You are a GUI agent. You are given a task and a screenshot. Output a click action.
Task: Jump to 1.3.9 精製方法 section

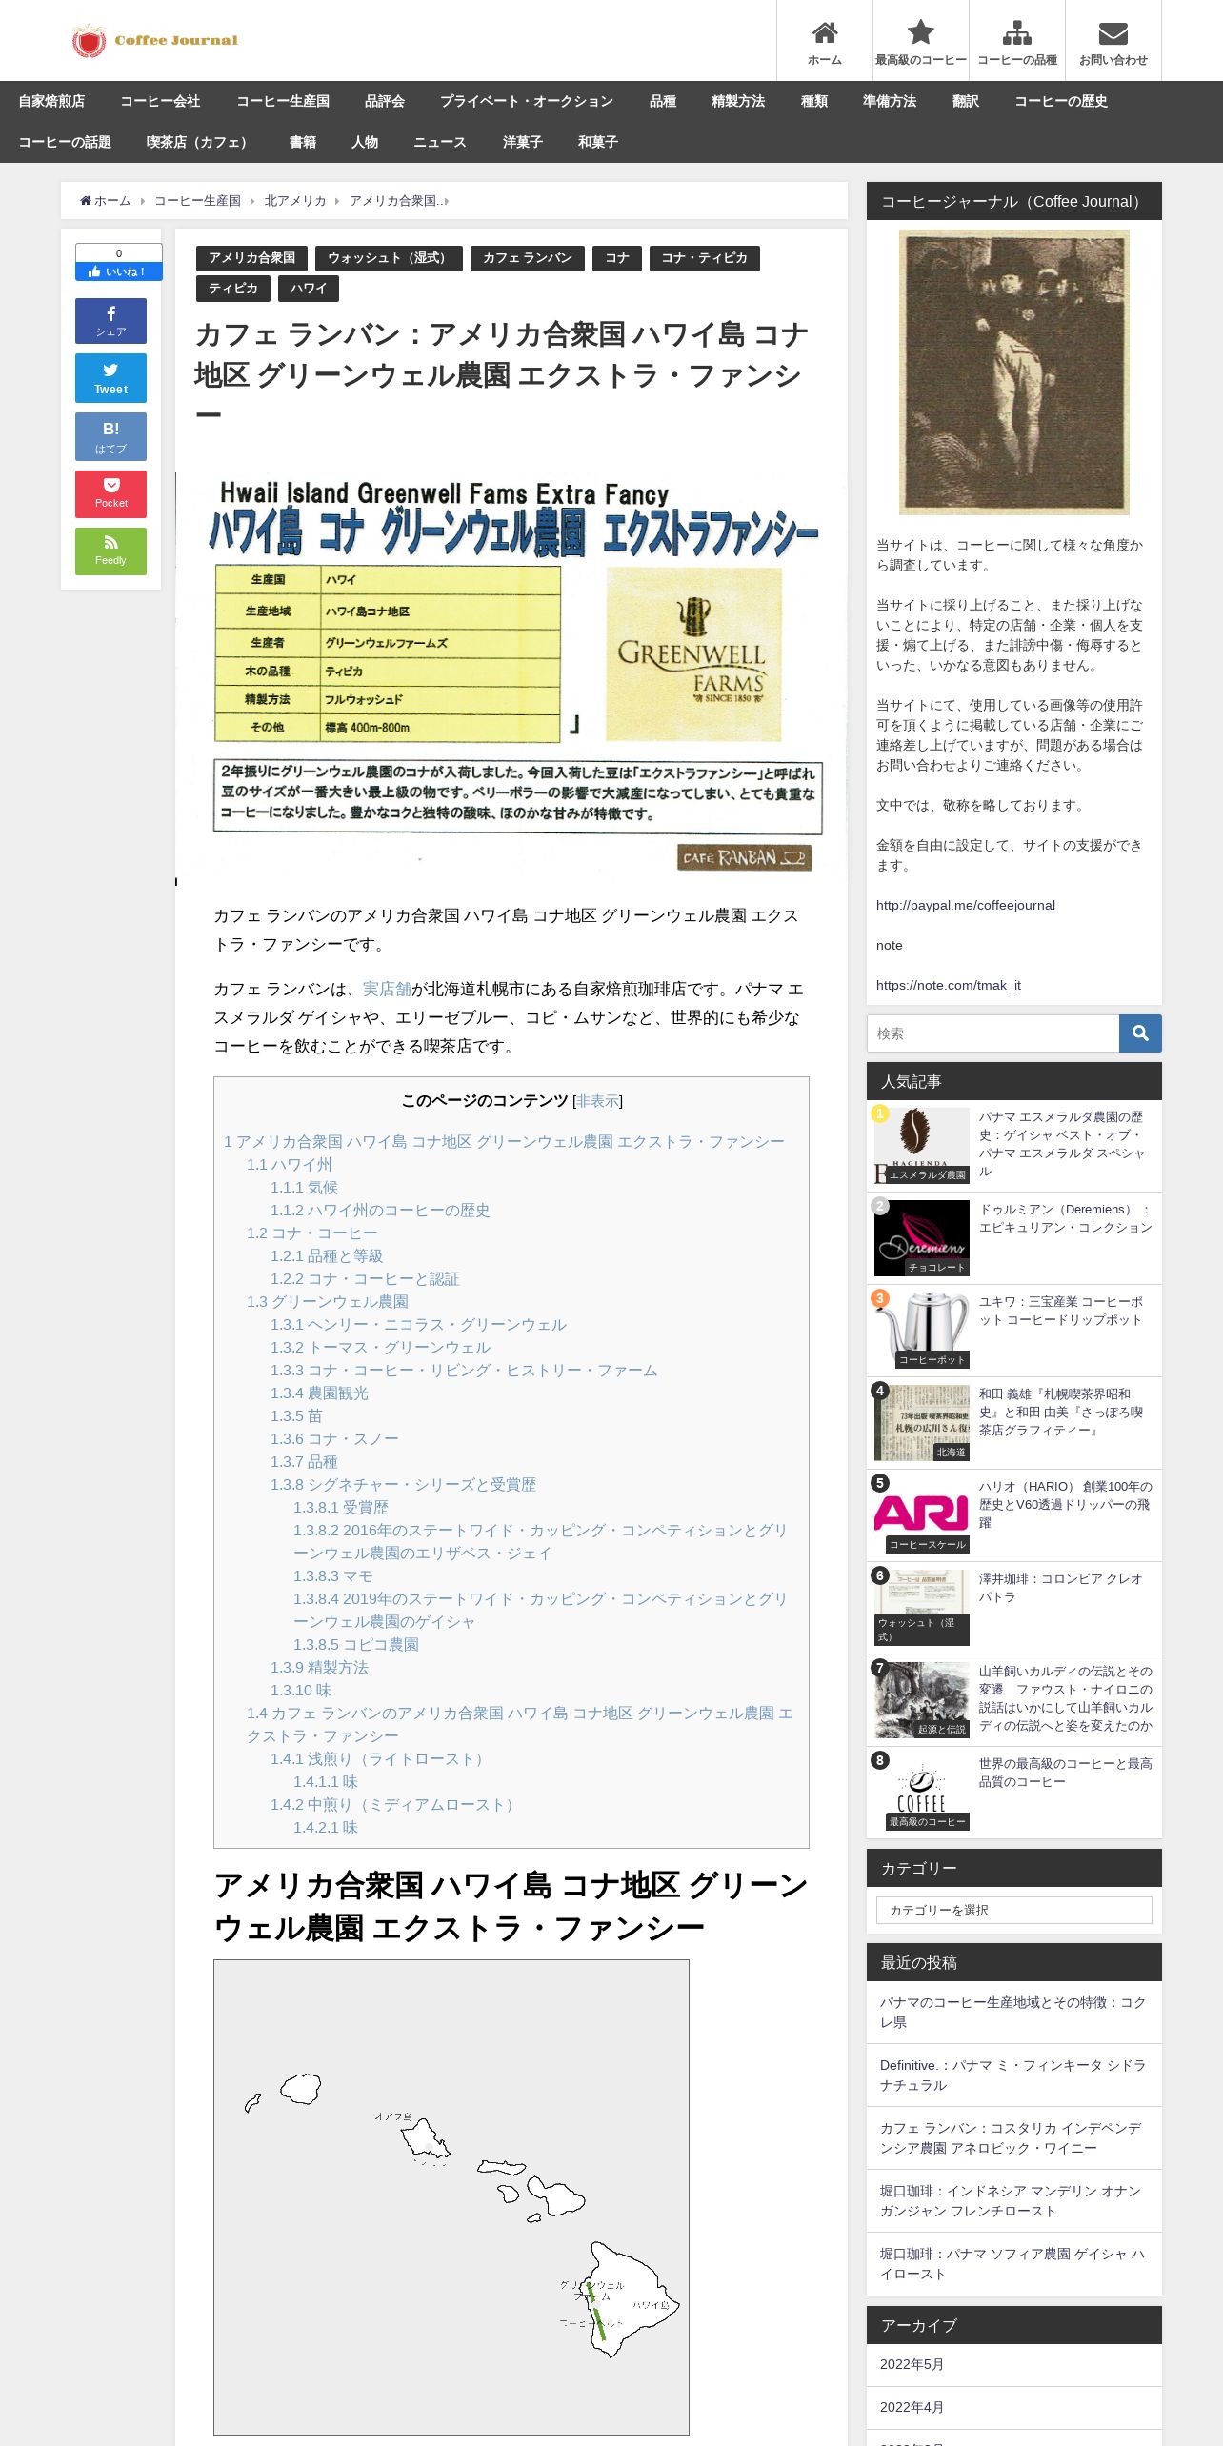319,1668
